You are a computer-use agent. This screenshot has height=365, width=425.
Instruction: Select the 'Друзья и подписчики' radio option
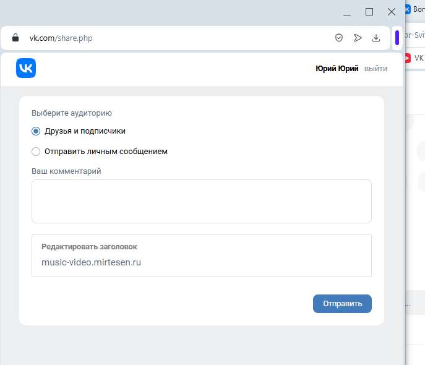(36, 131)
